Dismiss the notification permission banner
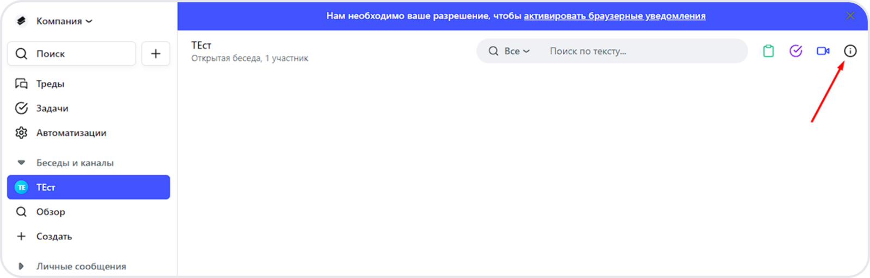Viewport: 870px width, 278px height. pos(850,16)
